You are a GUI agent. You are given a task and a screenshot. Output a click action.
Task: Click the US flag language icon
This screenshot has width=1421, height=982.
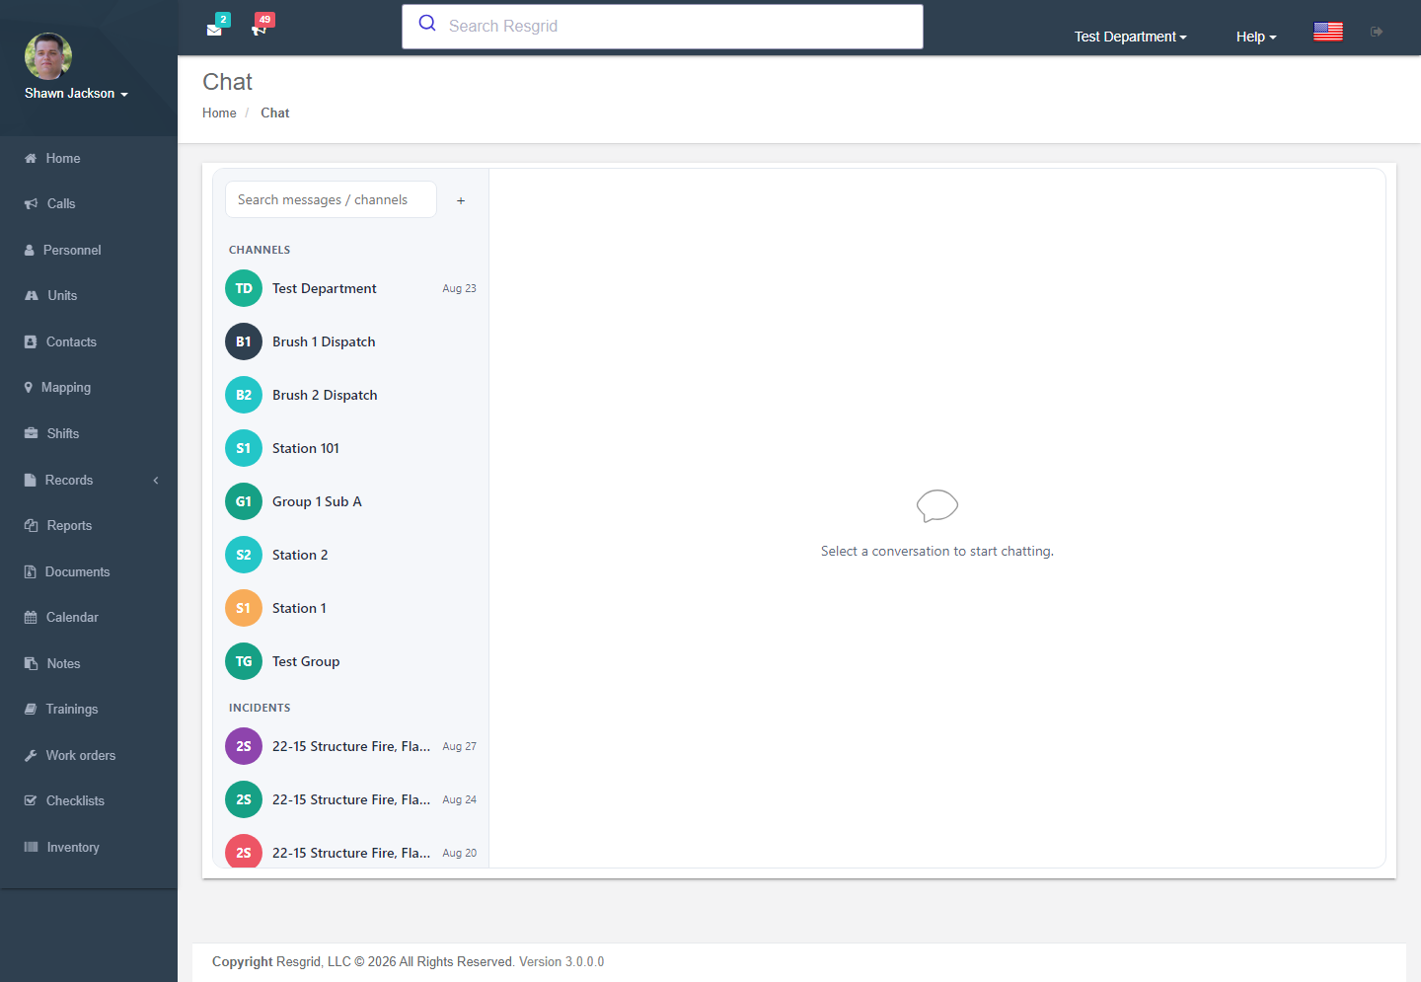pos(1328,32)
